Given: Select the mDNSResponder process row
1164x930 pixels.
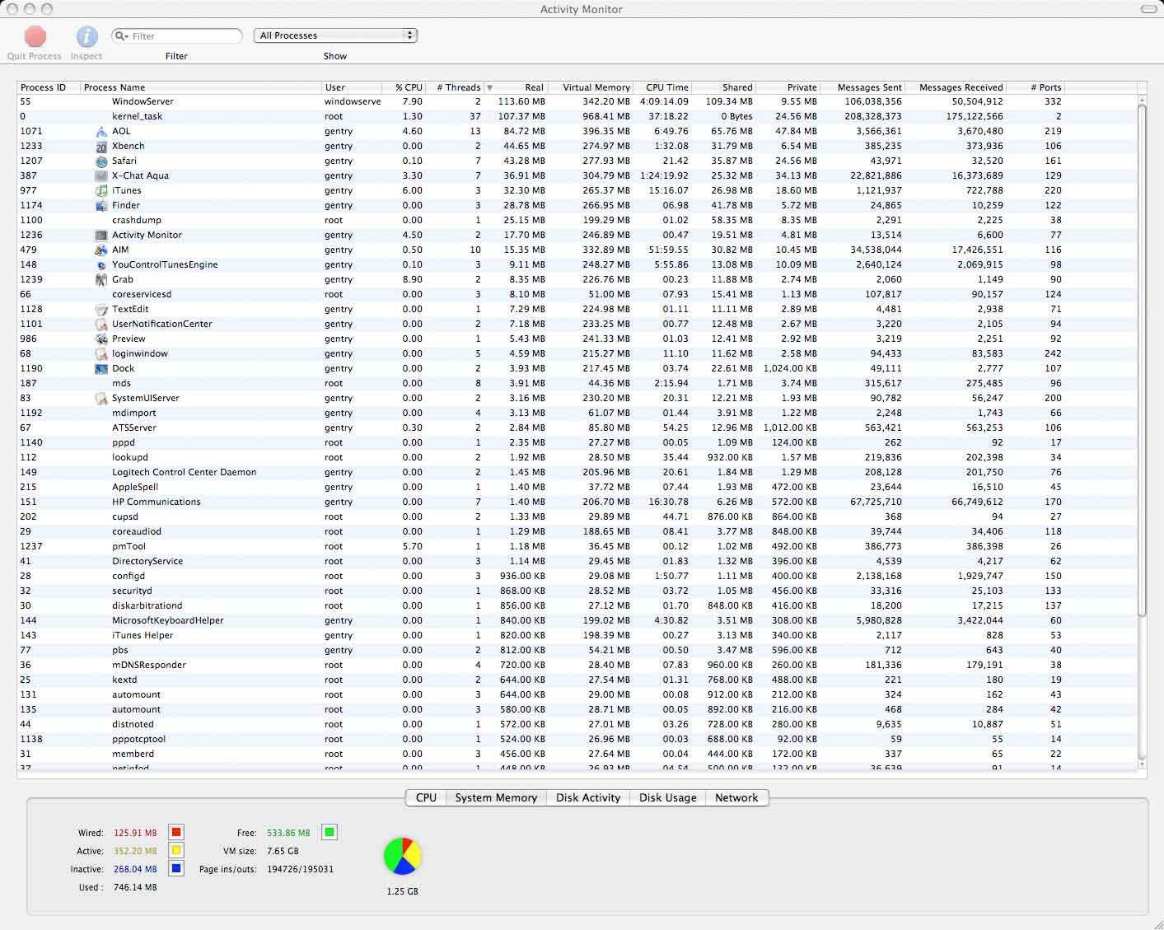Looking at the screenshot, I should [x=577, y=666].
